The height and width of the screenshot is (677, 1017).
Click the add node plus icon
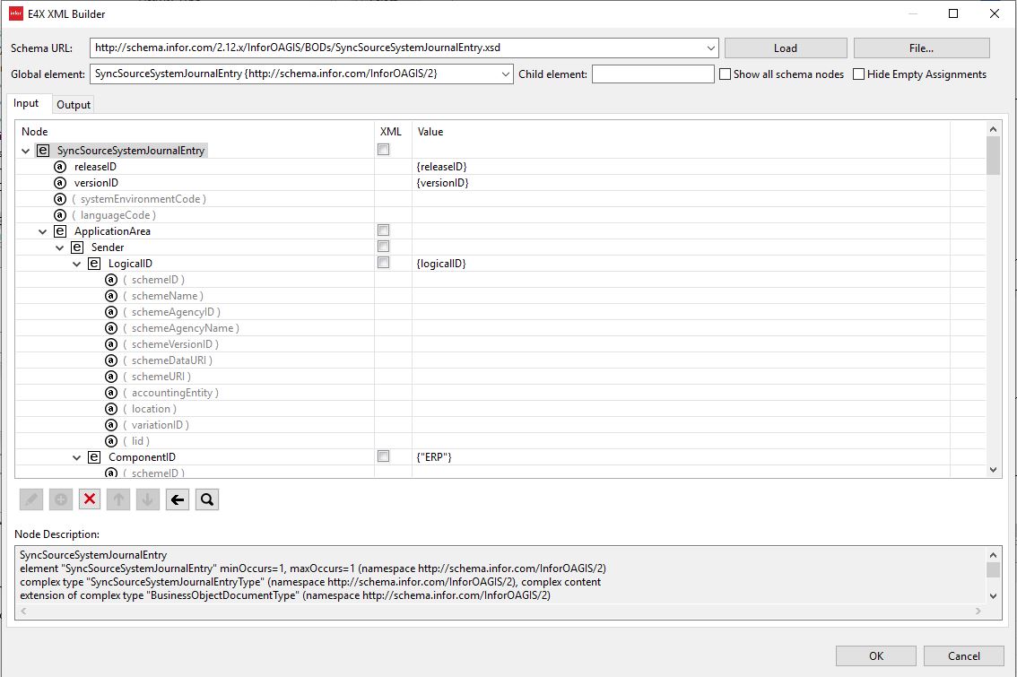click(x=60, y=499)
